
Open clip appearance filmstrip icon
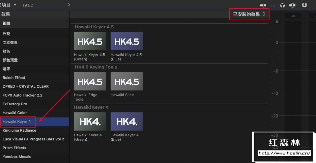point(304,5)
